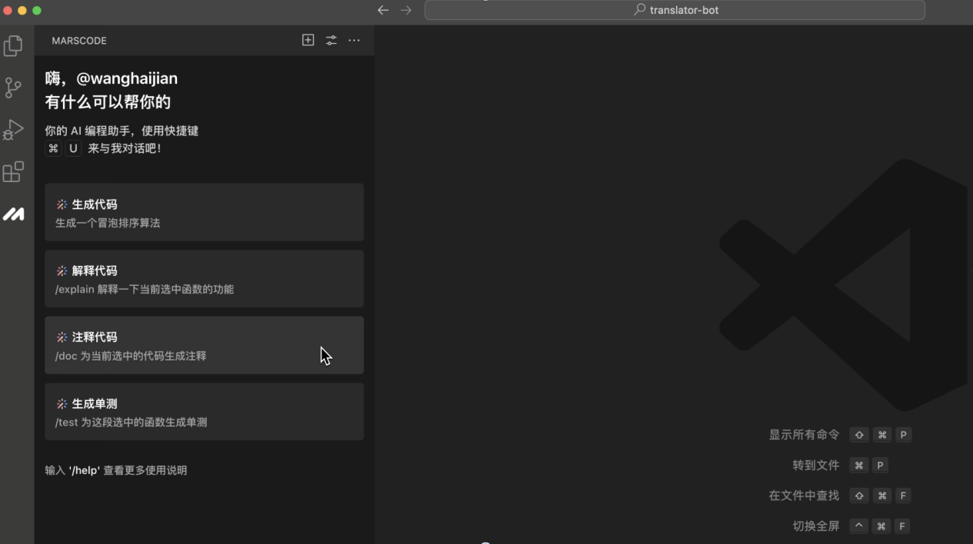Open the Extensions view
The image size is (973, 544).
pos(13,171)
